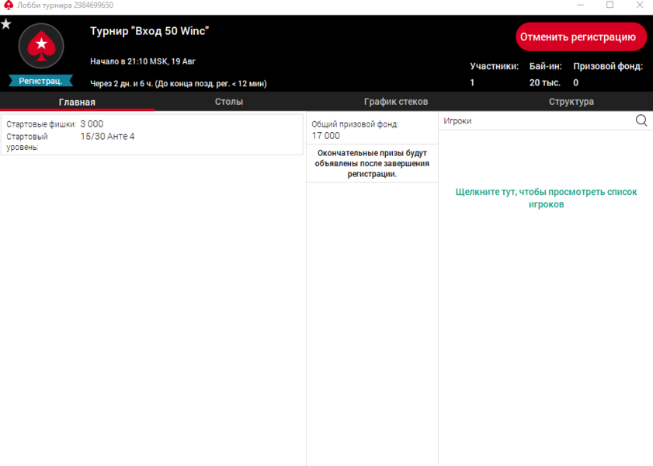Click the magnifier icon in the Игроки panel
The image size is (653, 466).
641,120
